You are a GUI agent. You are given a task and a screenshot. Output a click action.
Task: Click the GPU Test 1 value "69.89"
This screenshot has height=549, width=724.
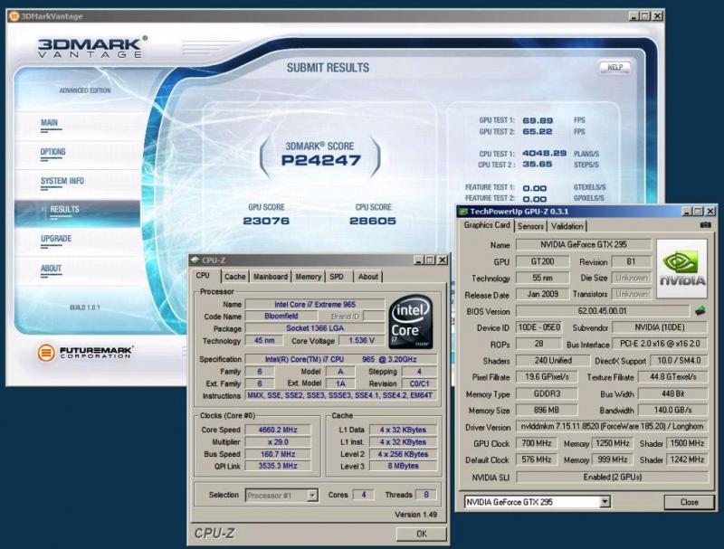pos(538,120)
